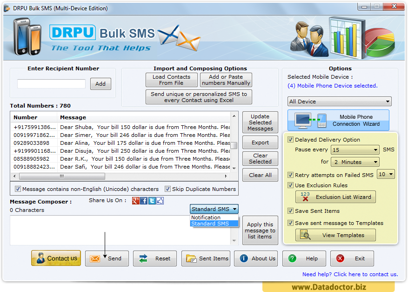Click the Facebook share icon
This screenshot has width=408, height=292.
144,201
